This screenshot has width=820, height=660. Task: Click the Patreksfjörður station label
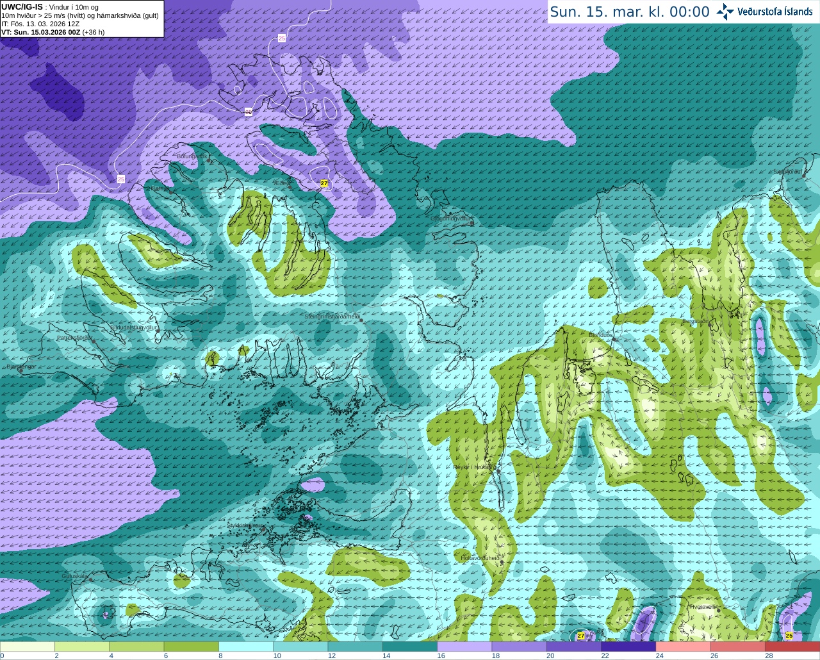pos(74,337)
